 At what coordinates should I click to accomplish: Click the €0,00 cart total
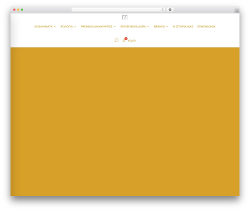coord(131,41)
